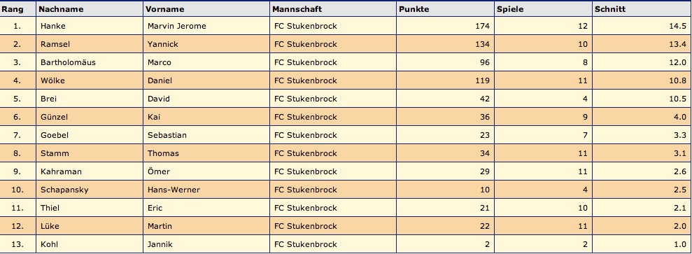692x254 pixels.
Task: Click the Günzel row name cell
Action: [90, 117]
